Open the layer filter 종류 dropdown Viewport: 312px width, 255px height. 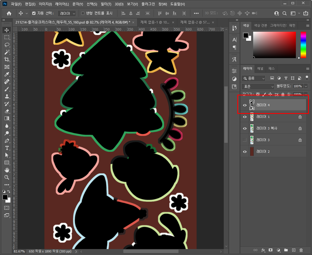coord(253,78)
